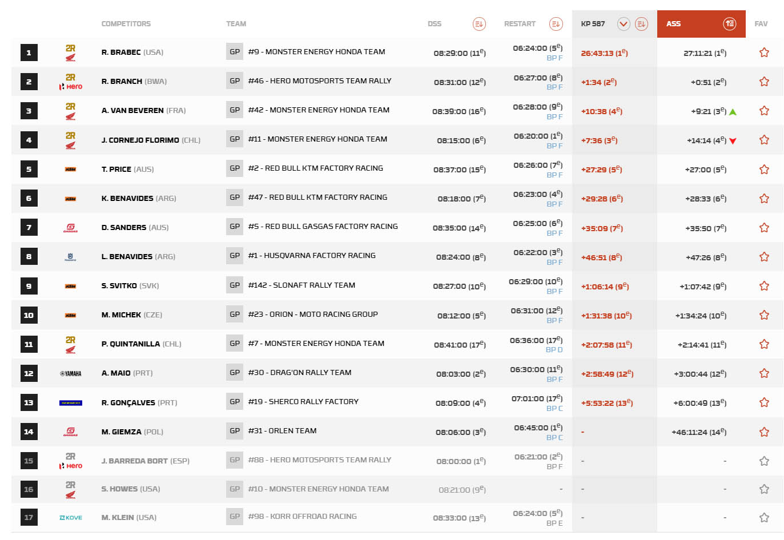Favorite R. Brabec with the star
Viewport: 784px width, 540px height.
764,53
